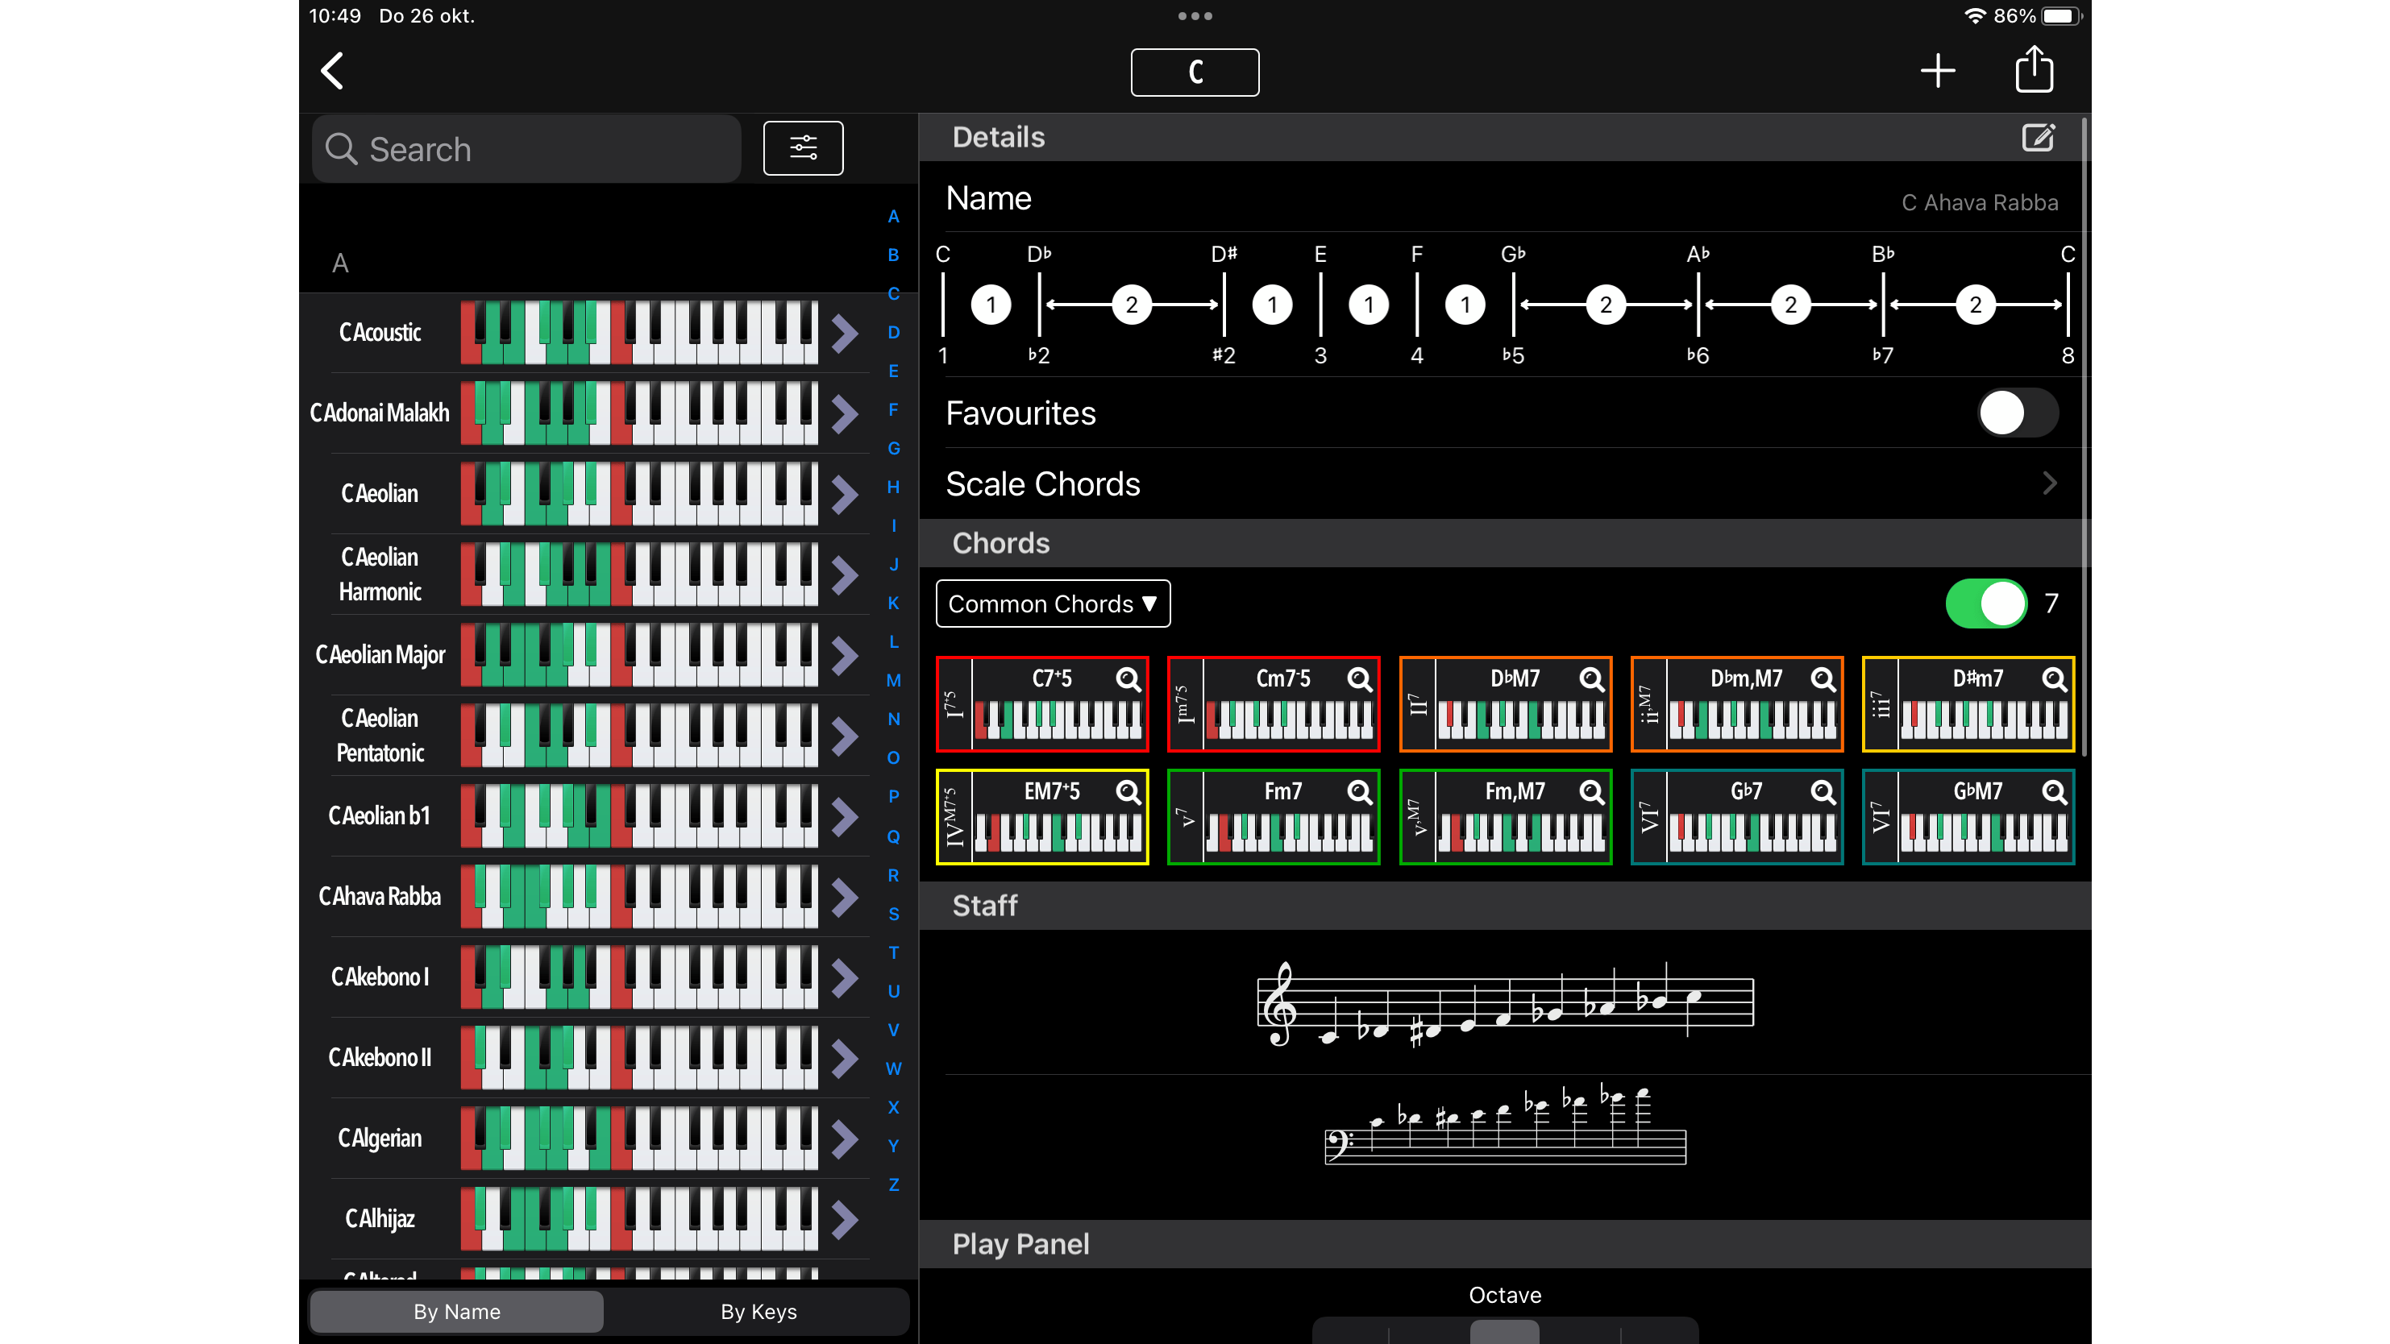Viewport: 2390px width, 1344px height.
Task: Open the Common Chords dropdown
Action: coord(1052,604)
